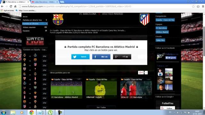Click the Google+ Follow button for FutbolYou
The height and width of the screenshot is (115, 205).
[x=168, y=108]
